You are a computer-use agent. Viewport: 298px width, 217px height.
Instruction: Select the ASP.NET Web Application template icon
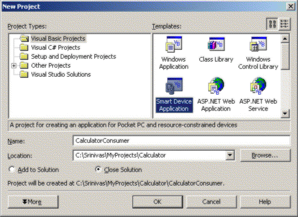pyautogui.click(x=216, y=86)
